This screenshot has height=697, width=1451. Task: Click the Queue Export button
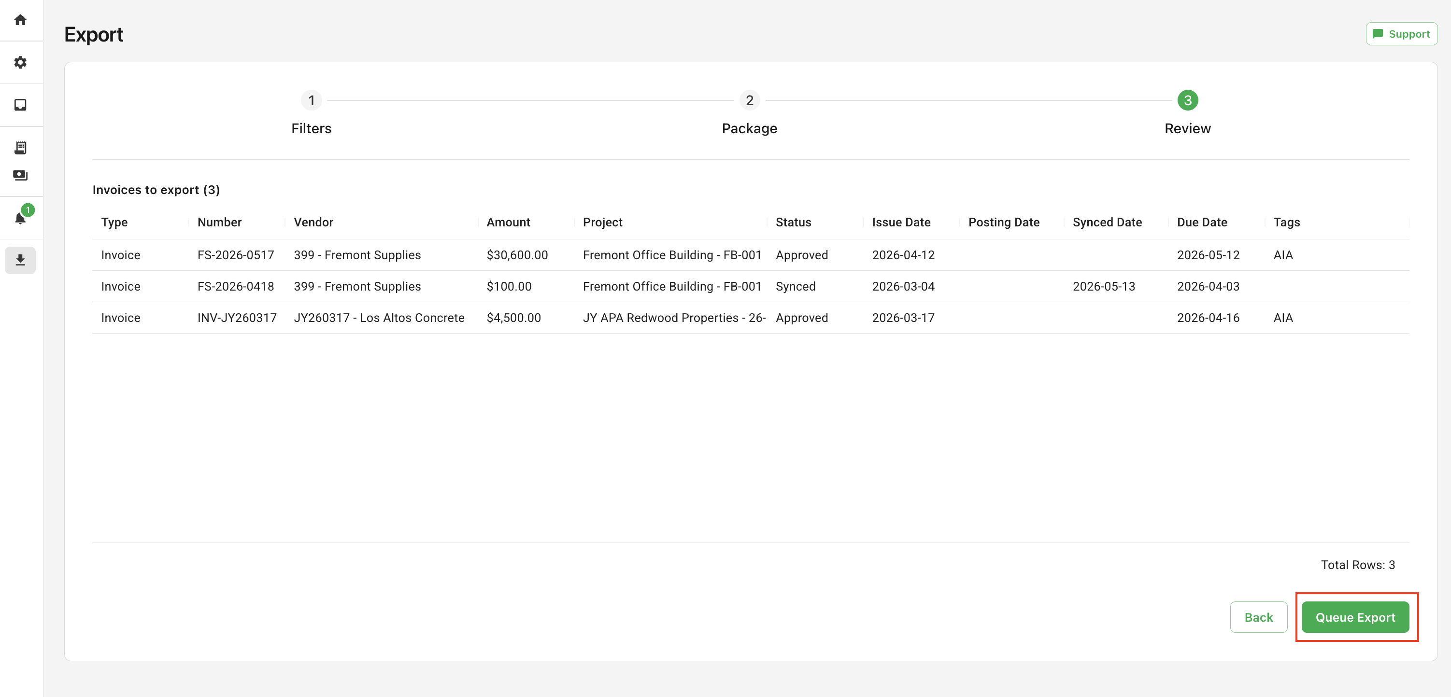[x=1355, y=617]
